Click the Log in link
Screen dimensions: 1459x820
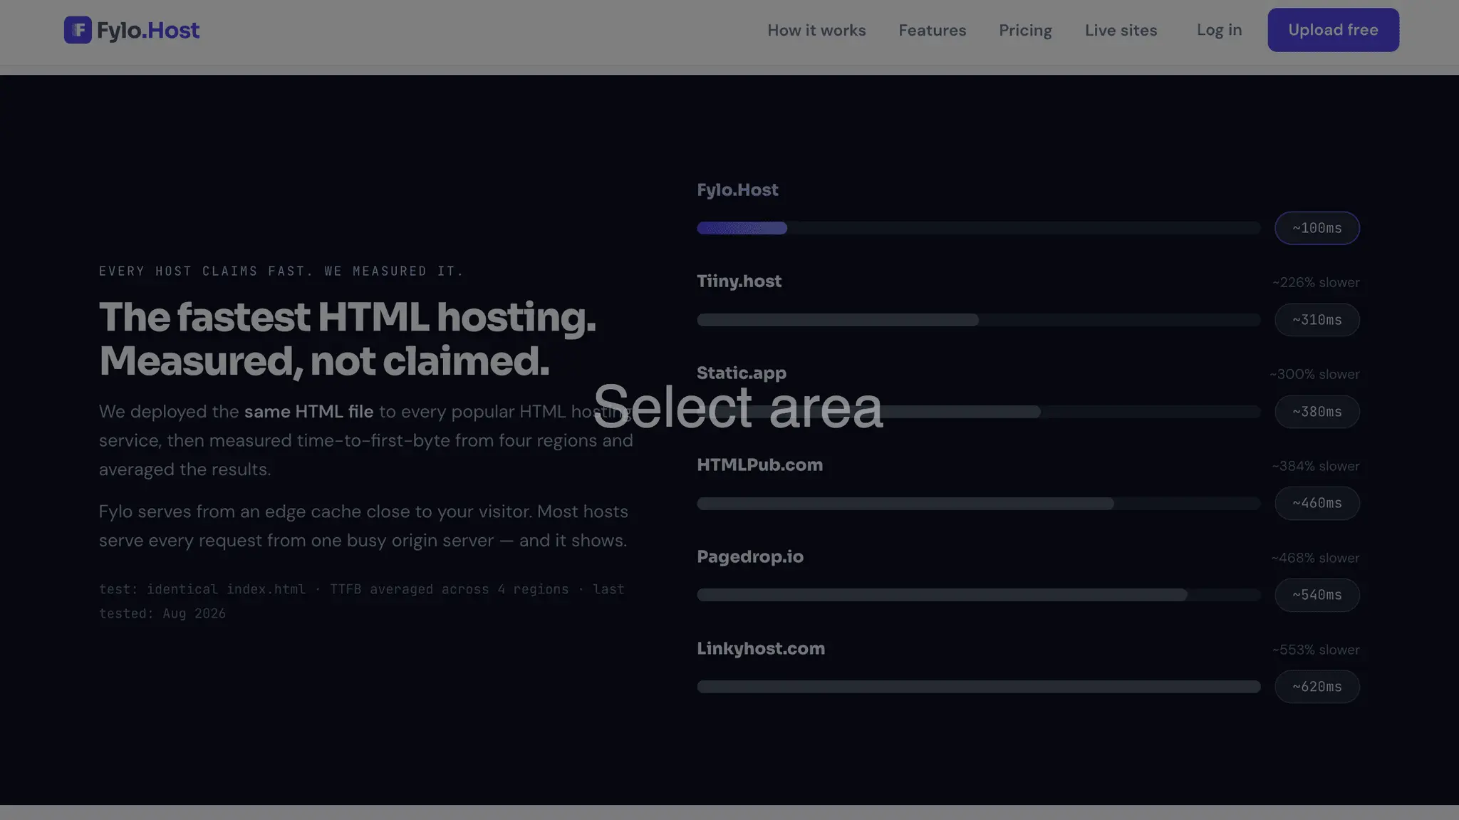coord(1219,30)
